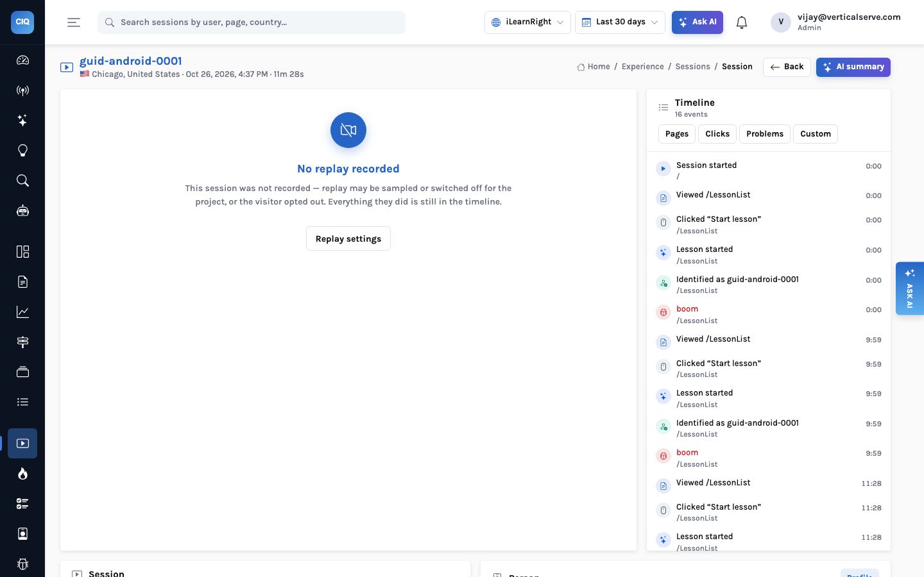Viewport: 924px width, 577px height.
Task: Select 'Identified as guid-android-0001' event at 0:00
Action: pyautogui.click(x=769, y=285)
